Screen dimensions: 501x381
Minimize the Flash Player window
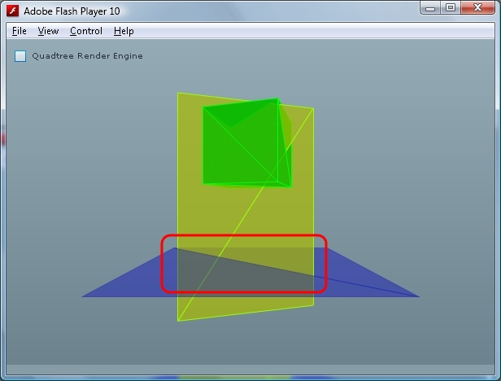pyautogui.click(x=430, y=8)
